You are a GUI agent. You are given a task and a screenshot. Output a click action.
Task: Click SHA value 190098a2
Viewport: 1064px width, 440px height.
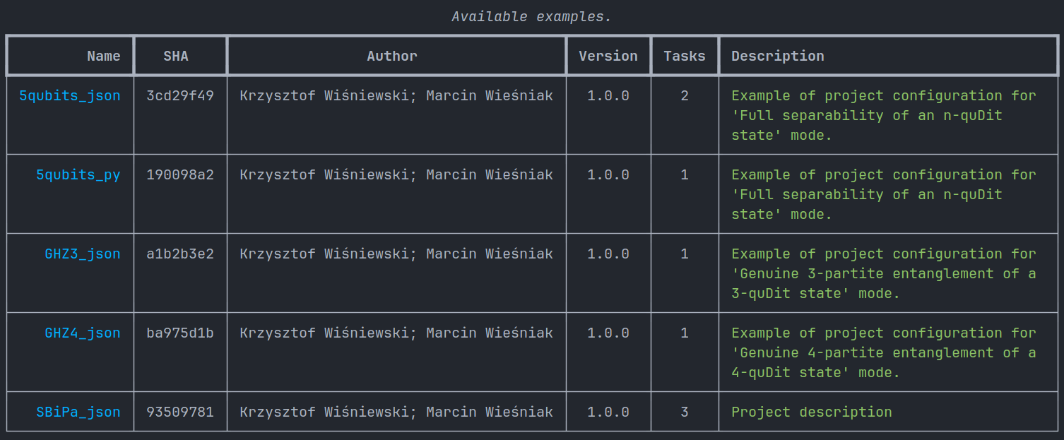coord(180,175)
